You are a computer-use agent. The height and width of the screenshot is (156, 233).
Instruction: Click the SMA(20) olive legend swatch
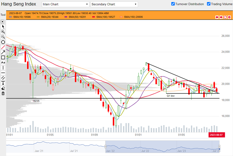pyautogui.click(x=38, y=17)
